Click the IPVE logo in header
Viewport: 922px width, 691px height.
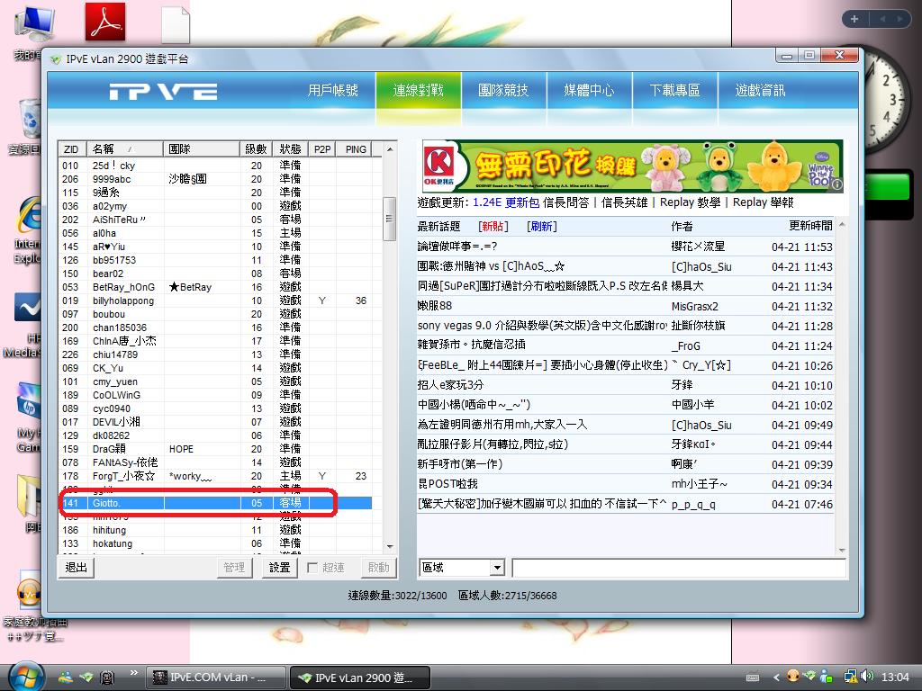tap(163, 91)
